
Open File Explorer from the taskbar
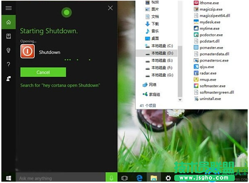(x=153, y=178)
